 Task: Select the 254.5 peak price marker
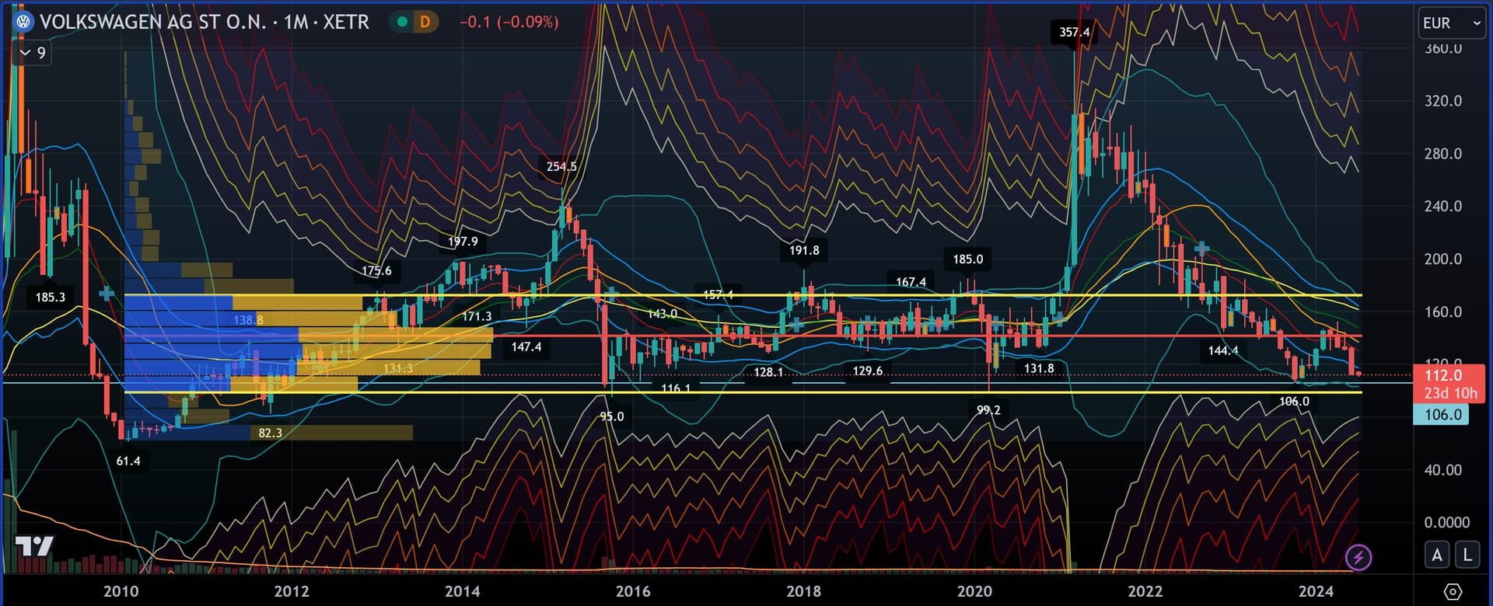561,166
